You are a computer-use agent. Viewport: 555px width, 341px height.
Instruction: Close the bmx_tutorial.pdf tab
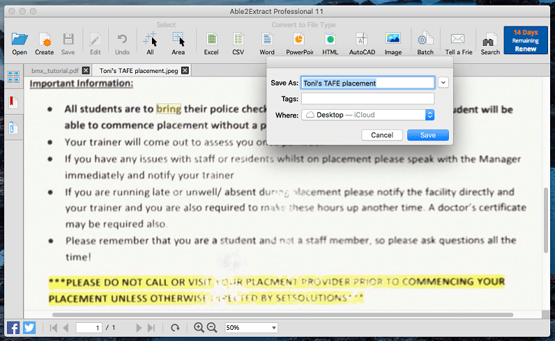[85, 71]
